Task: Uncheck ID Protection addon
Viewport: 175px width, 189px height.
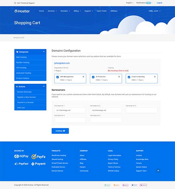Action: (93, 77)
